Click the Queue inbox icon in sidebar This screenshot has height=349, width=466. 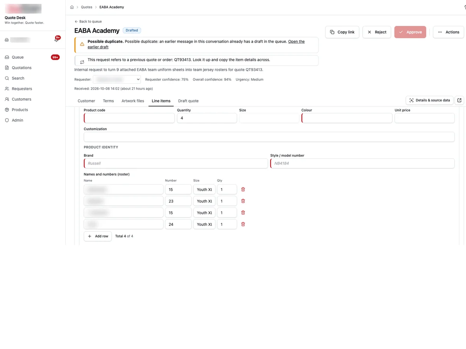click(7, 57)
